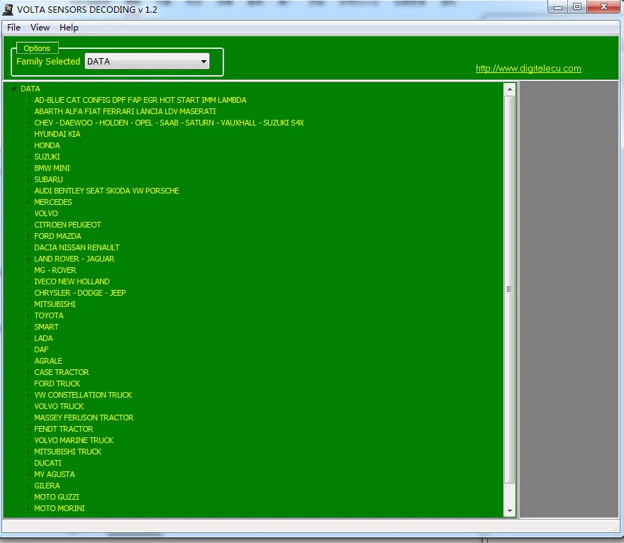Maximize the Volta Sensors Decoding window

pyautogui.click(x=577, y=7)
